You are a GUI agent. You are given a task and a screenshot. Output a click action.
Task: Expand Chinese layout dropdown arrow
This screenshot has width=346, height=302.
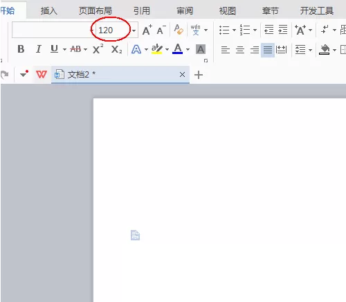(310, 30)
